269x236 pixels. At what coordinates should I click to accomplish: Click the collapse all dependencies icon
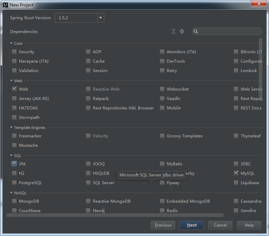click(182, 31)
